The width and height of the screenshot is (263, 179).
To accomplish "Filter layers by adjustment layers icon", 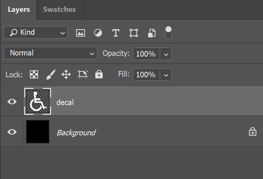I will coord(98,33).
